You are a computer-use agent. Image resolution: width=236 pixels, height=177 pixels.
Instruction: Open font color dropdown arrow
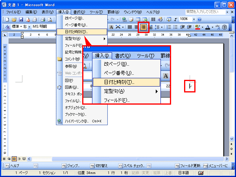(212, 27)
